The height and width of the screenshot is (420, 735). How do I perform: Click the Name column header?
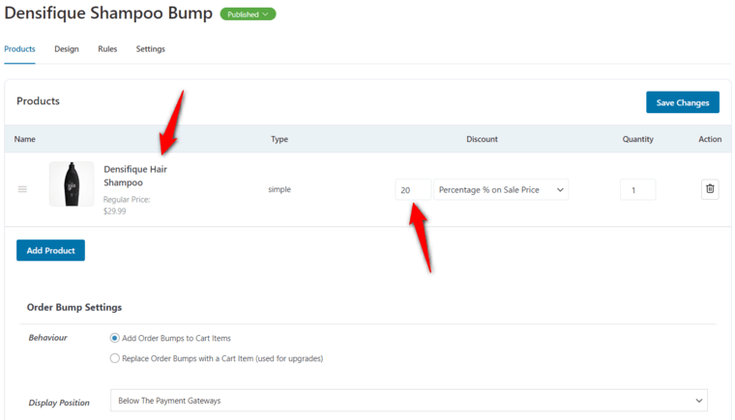click(x=25, y=139)
